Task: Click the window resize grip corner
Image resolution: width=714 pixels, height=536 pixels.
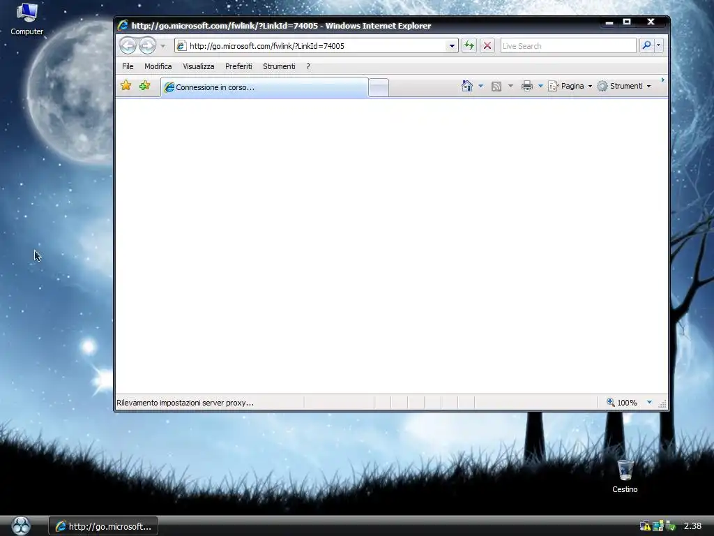Action: 662,404
